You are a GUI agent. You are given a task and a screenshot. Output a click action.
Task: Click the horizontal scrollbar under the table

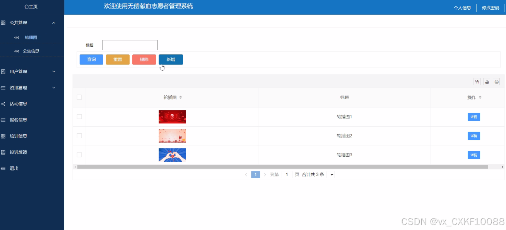tap(282, 167)
